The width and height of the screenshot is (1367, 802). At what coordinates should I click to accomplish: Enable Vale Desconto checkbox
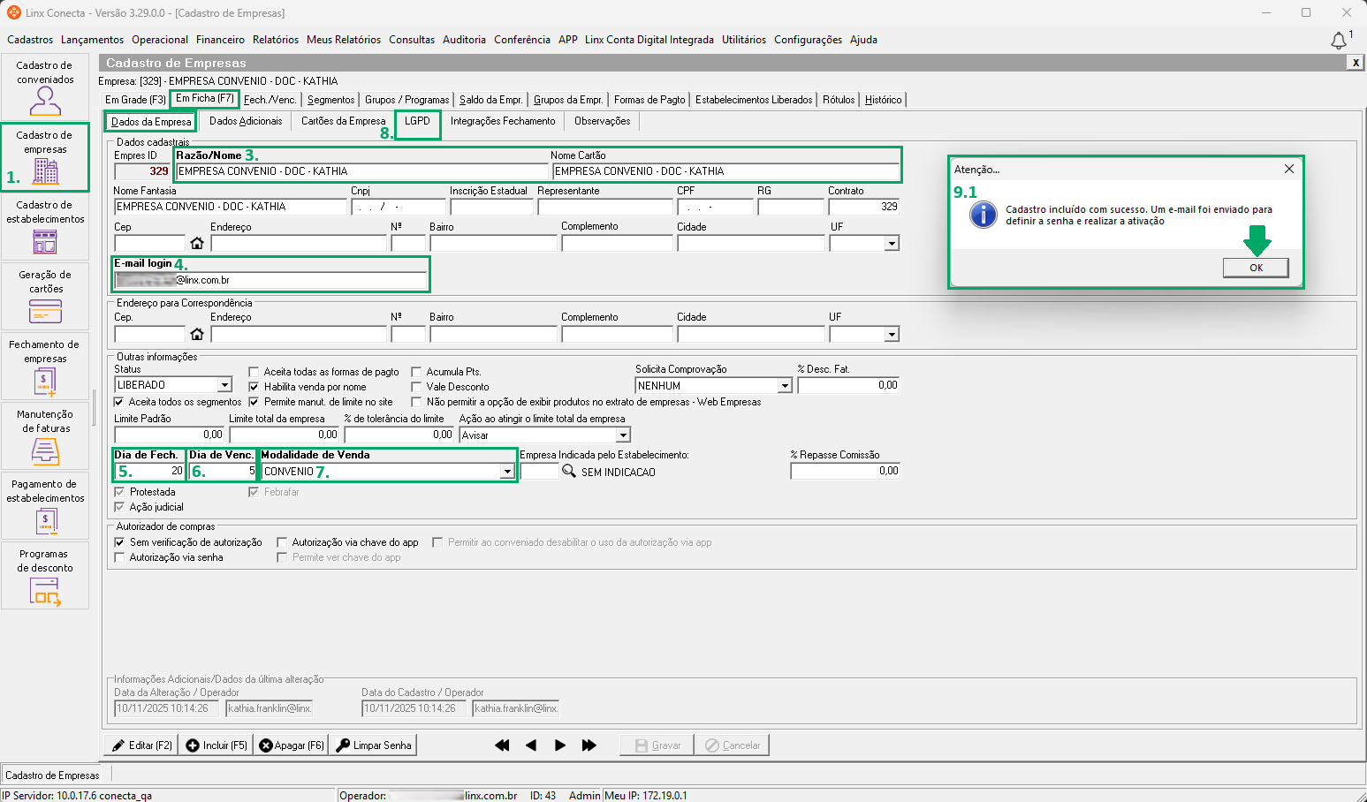[416, 387]
